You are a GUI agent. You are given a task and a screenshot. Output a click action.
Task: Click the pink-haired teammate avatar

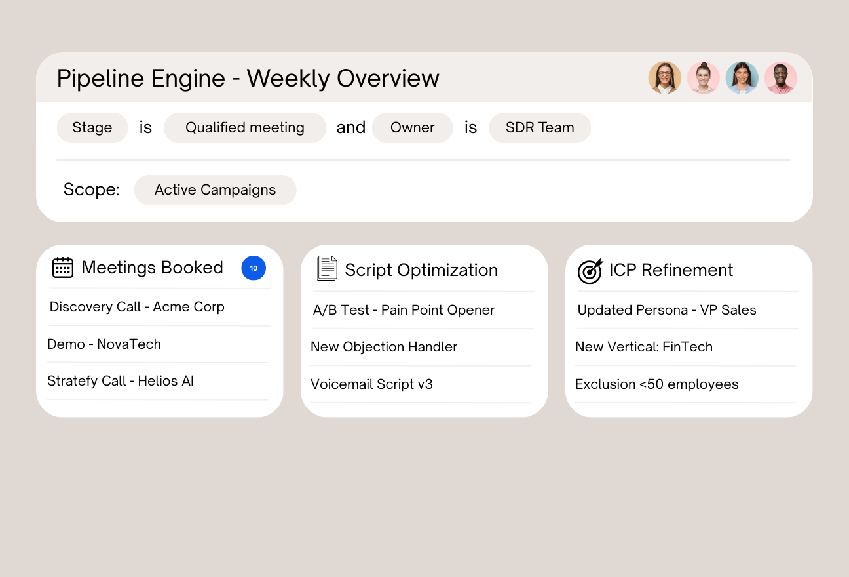click(x=704, y=77)
